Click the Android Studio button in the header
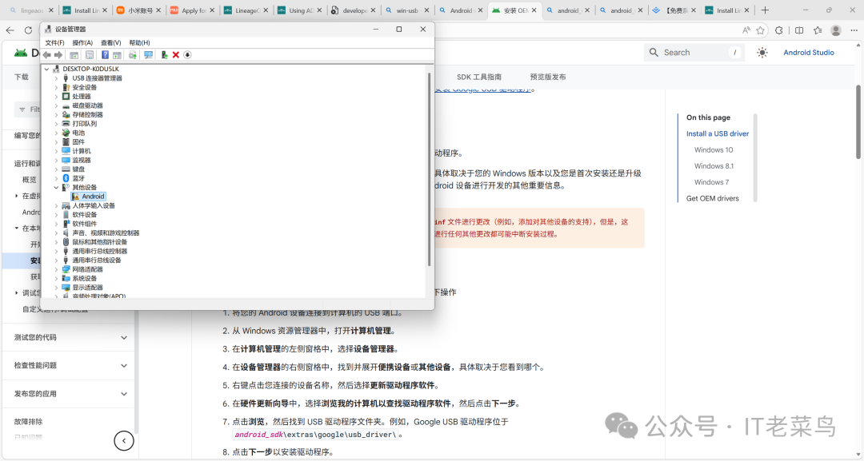The width and height of the screenshot is (864, 461). [x=809, y=53]
